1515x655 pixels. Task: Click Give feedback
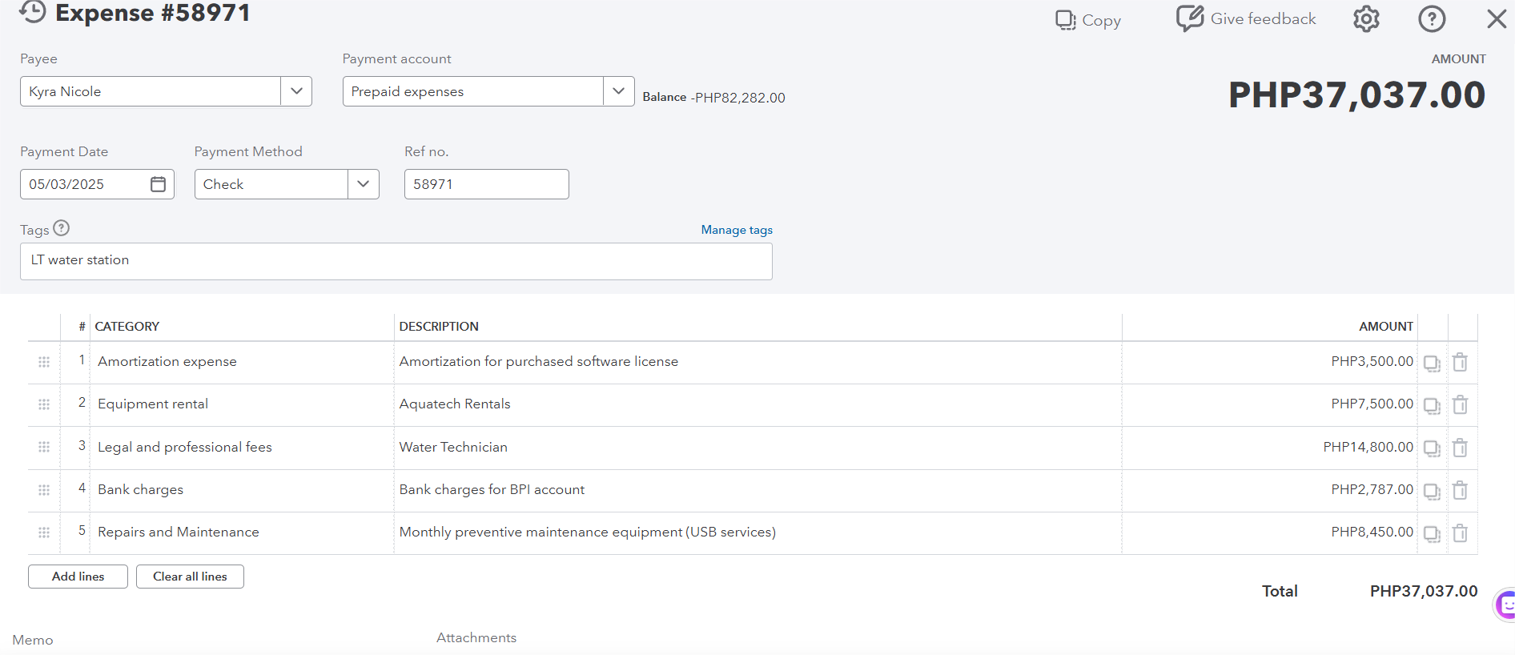click(1246, 18)
